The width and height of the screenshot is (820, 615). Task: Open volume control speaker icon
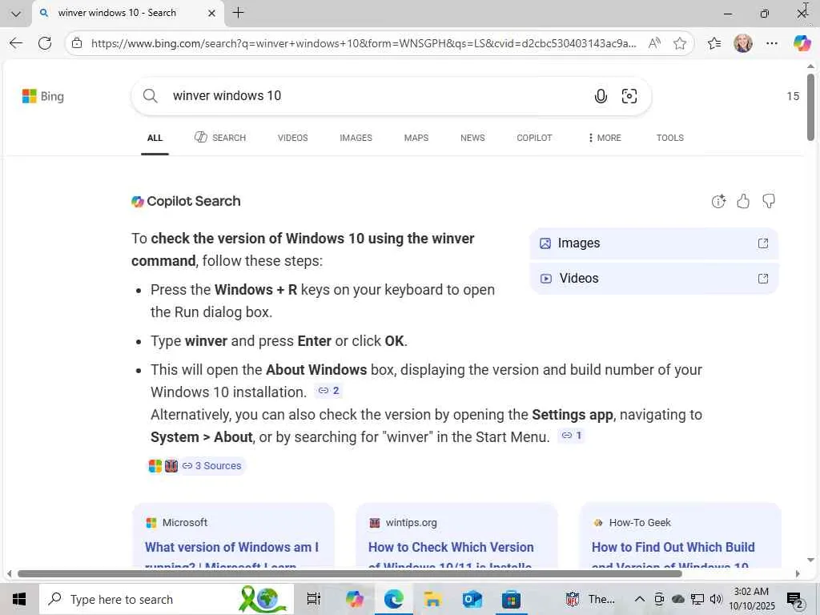(716, 599)
